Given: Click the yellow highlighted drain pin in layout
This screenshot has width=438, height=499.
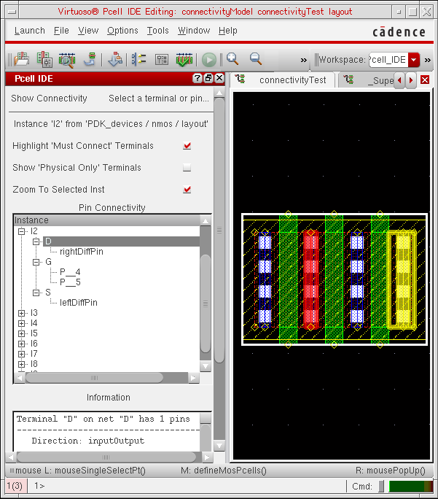Looking at the screenshot, I should [402, 279].
